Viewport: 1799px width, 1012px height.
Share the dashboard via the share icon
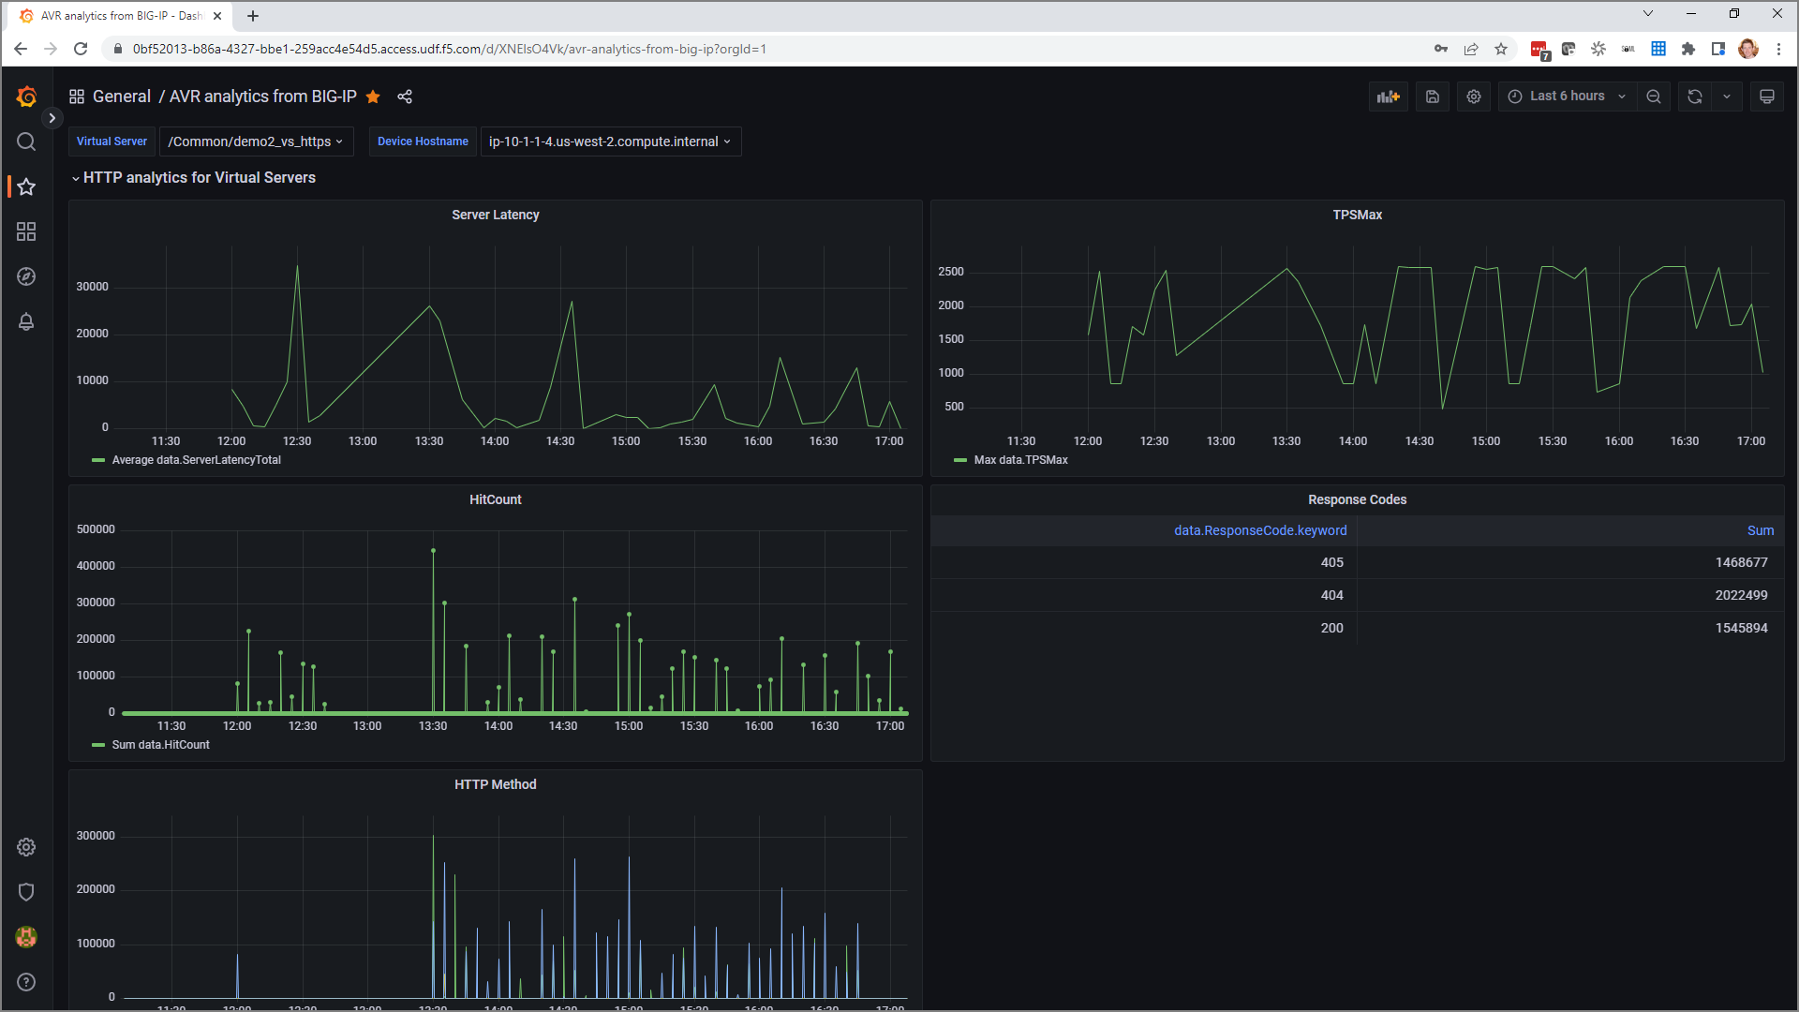pos(405,97)
